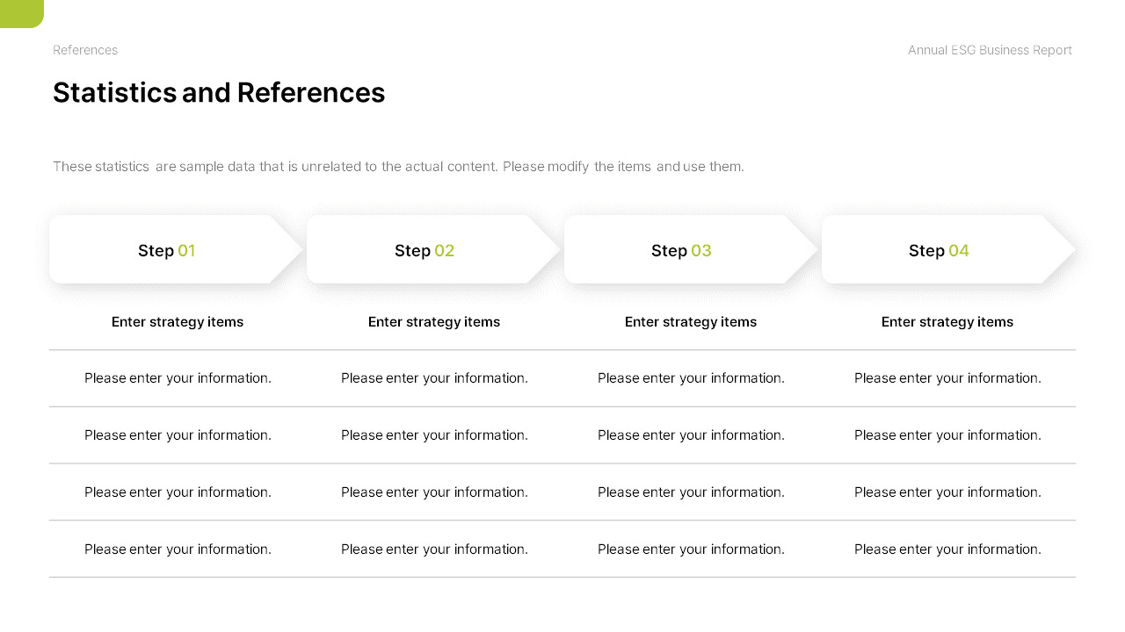1125x632 pixels.
Task: Click Enter strategy items under Step 02
Action: [x=434, y=322]
